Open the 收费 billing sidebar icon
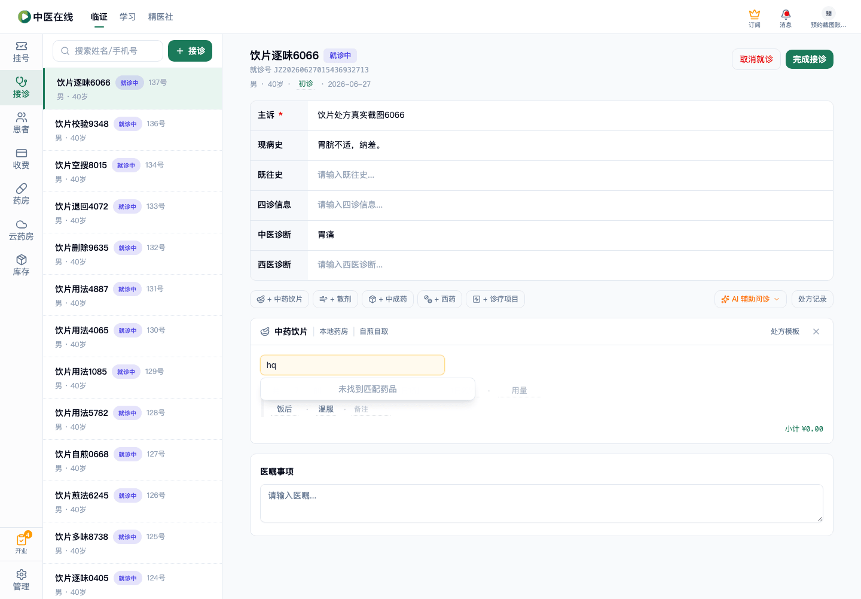Image resolution: width=861 pixels, height=599 pixels. [21, 159]
